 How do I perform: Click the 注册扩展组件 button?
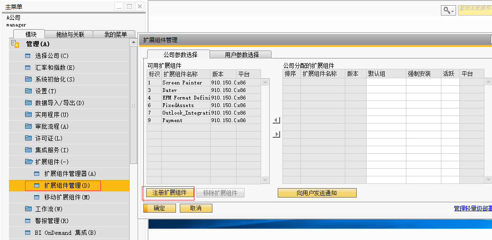(169, 193)
